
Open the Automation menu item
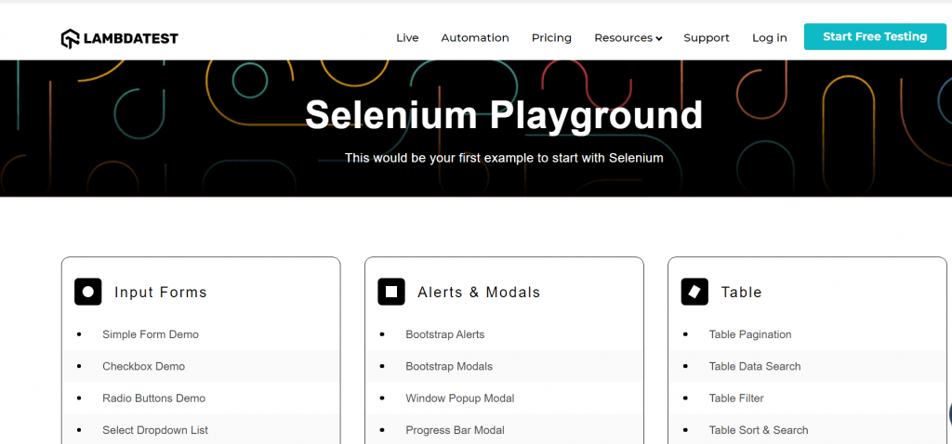click(475, 38)
